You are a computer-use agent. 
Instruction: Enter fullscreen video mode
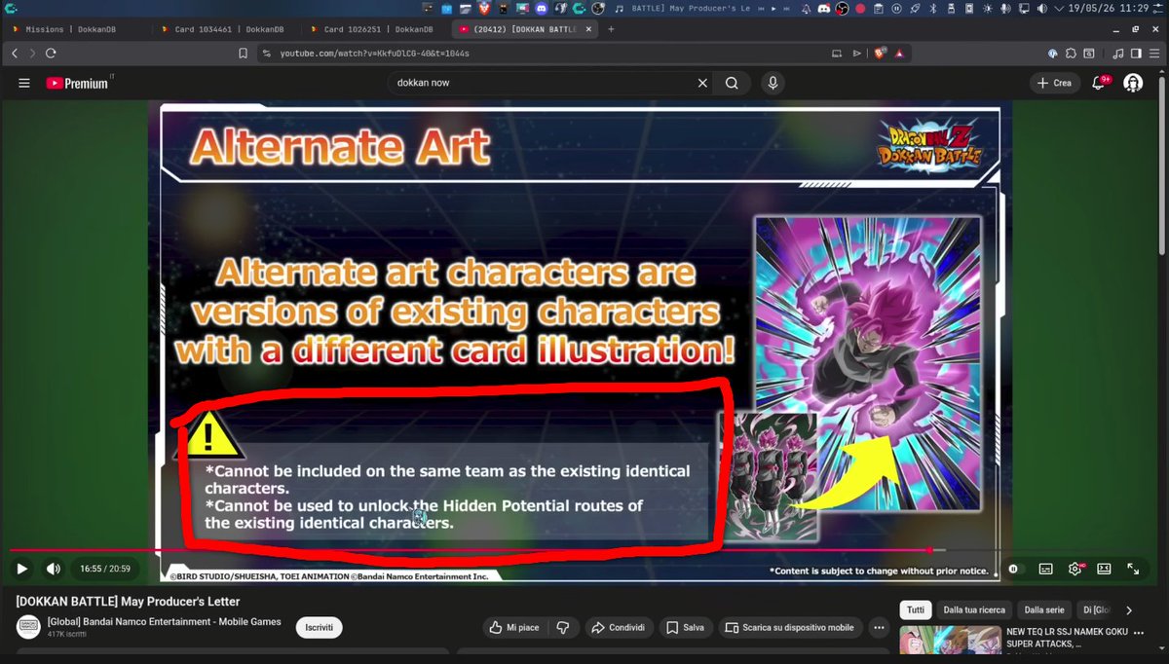(x=1134, y=569)
